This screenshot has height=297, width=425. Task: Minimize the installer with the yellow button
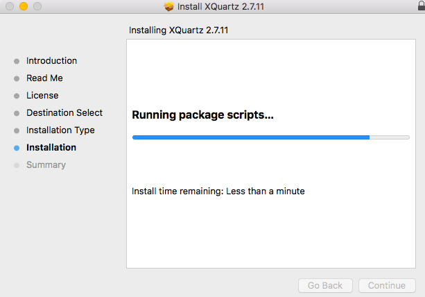[23, 6]
